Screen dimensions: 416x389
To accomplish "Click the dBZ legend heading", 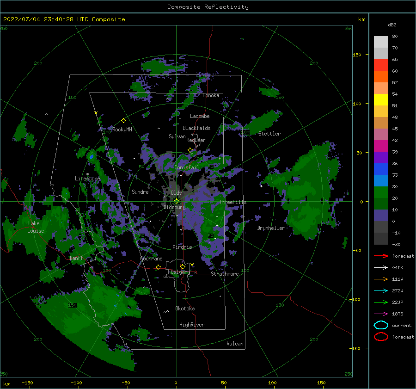I will tap(392, 25).
